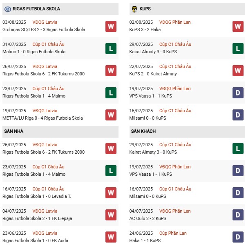Viewport: 246px width, 245px height.
Task: Open Cúp Phần Lan link dated 24/06/2025
Action: coord(173,233)
